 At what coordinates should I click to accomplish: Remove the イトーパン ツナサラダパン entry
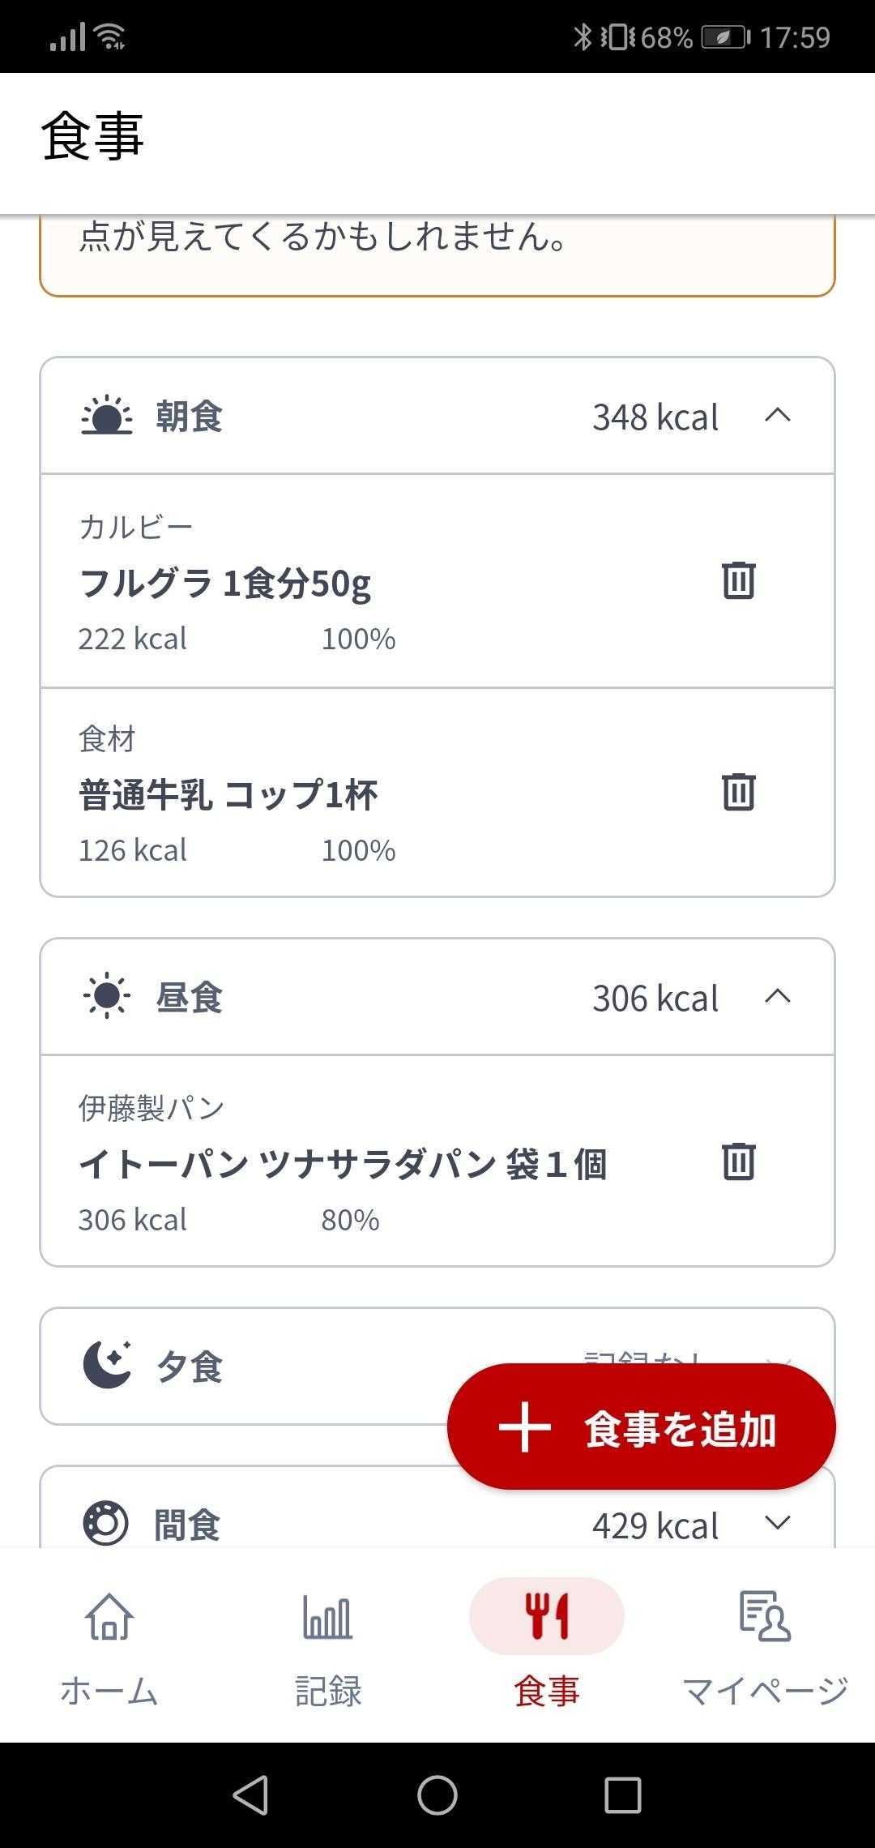point(738,1161)
